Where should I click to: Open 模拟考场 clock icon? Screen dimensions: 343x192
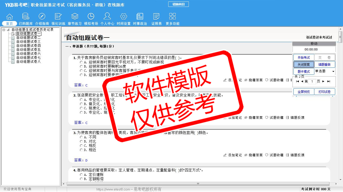click(91, 17)
